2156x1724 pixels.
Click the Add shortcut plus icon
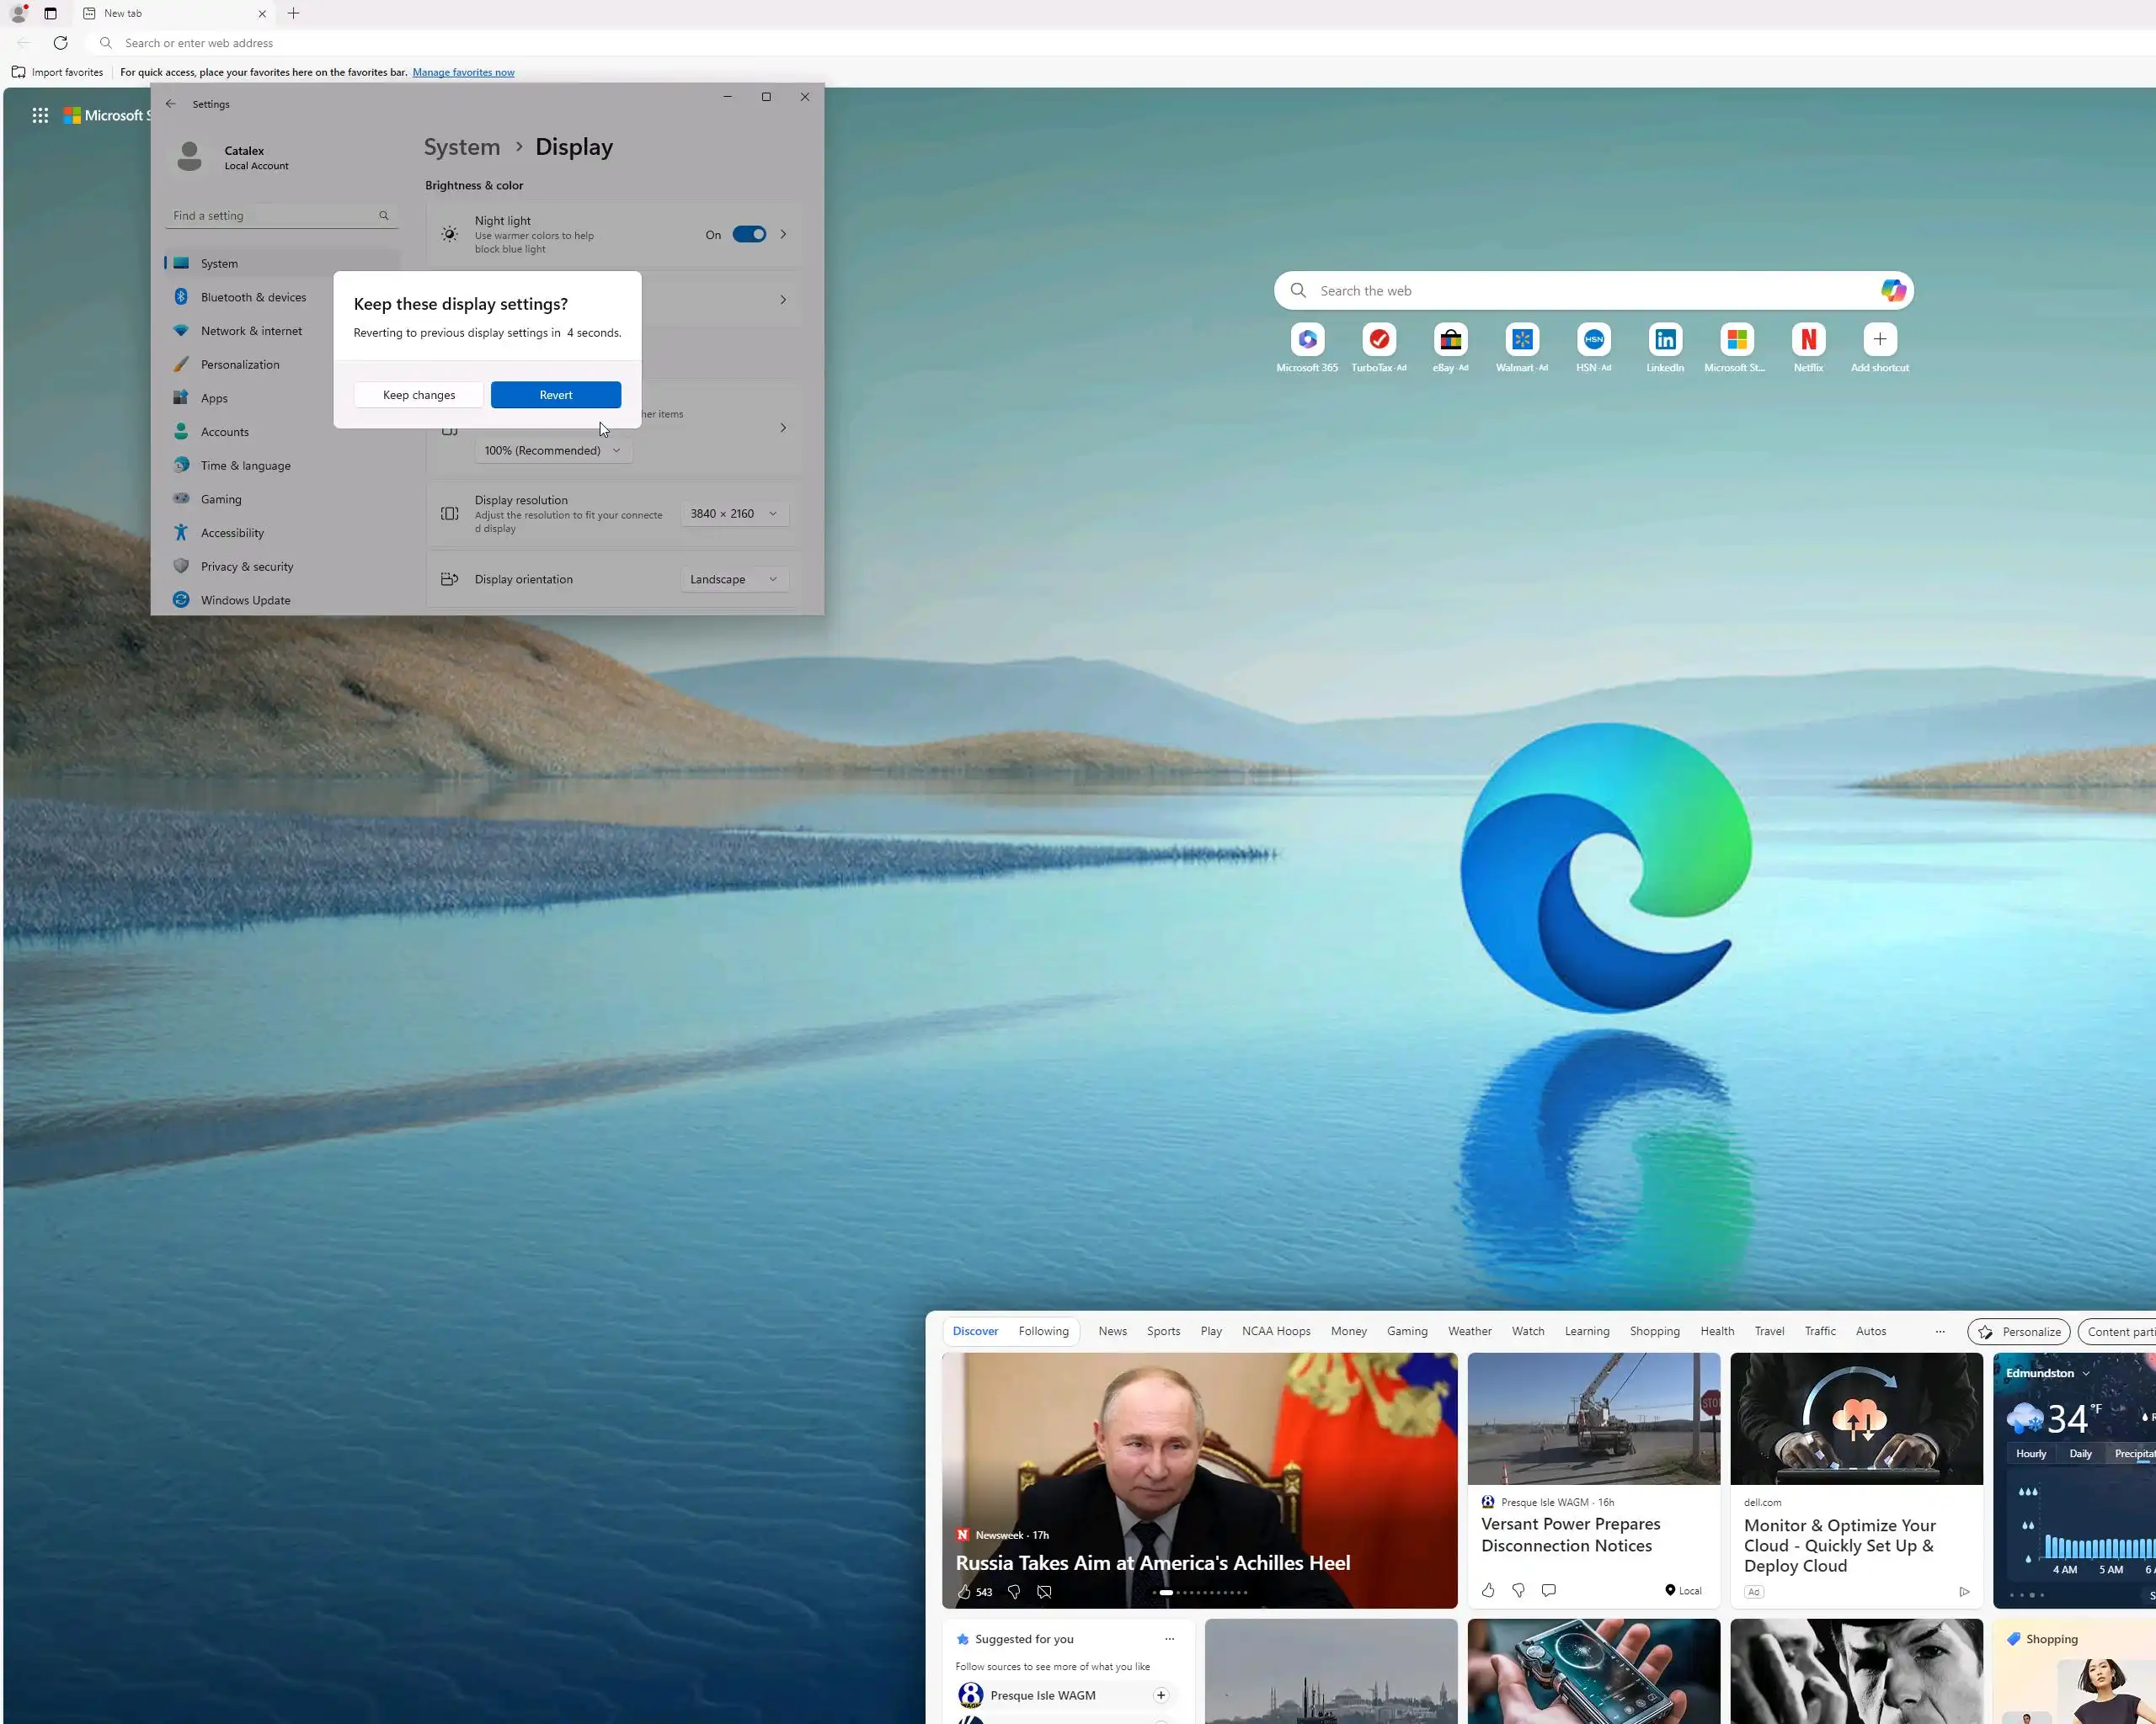coord(1879,340)
